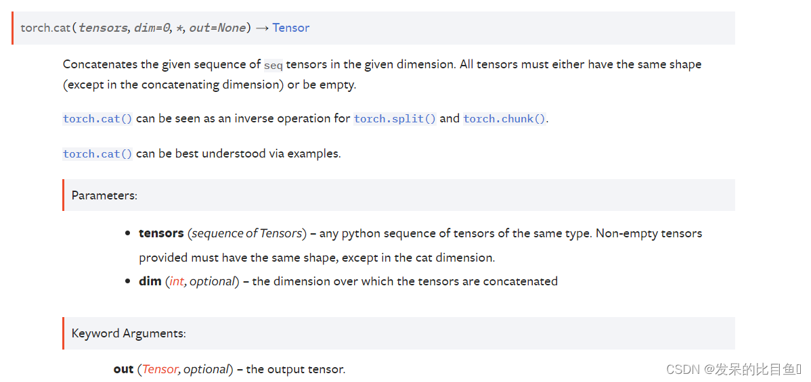811x382 pixels.
Task: Click the first torch.cat() code link
Action: click(x=97, y=118)
